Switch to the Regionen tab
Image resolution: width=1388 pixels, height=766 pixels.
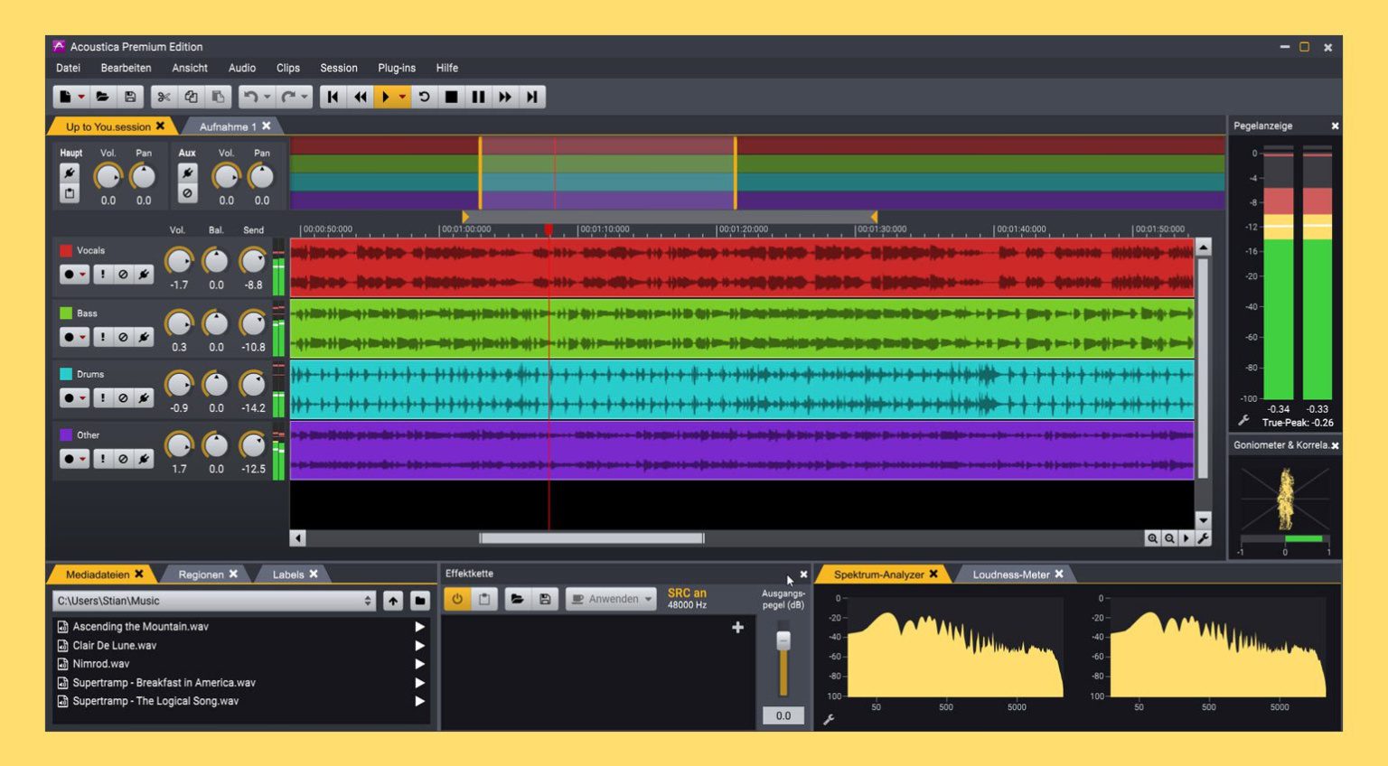(x=201, y=574)
